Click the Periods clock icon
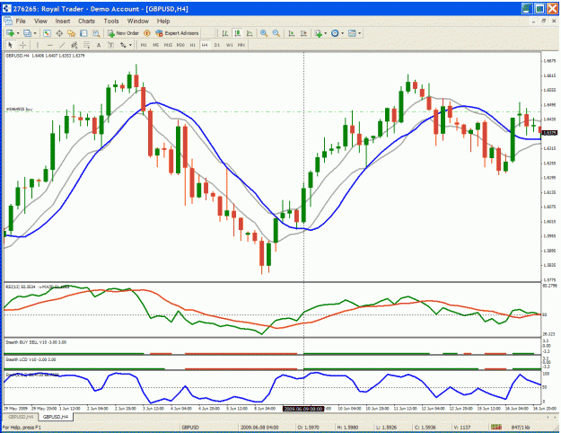The image size is (561, 433). pos(335,33)
